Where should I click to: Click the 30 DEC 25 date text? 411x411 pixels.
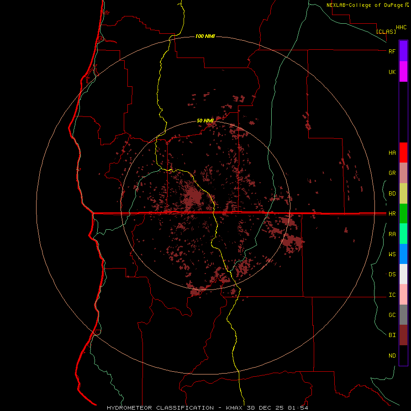tap(266, 408)
